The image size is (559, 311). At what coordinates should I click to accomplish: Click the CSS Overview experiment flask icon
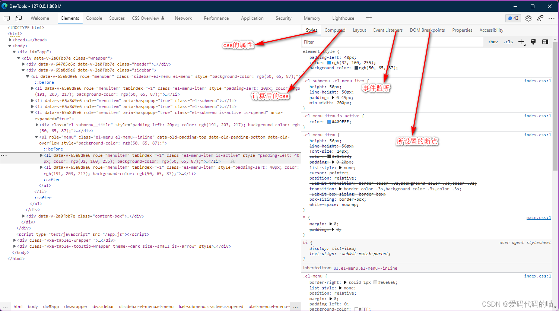[x=163, y=18]
